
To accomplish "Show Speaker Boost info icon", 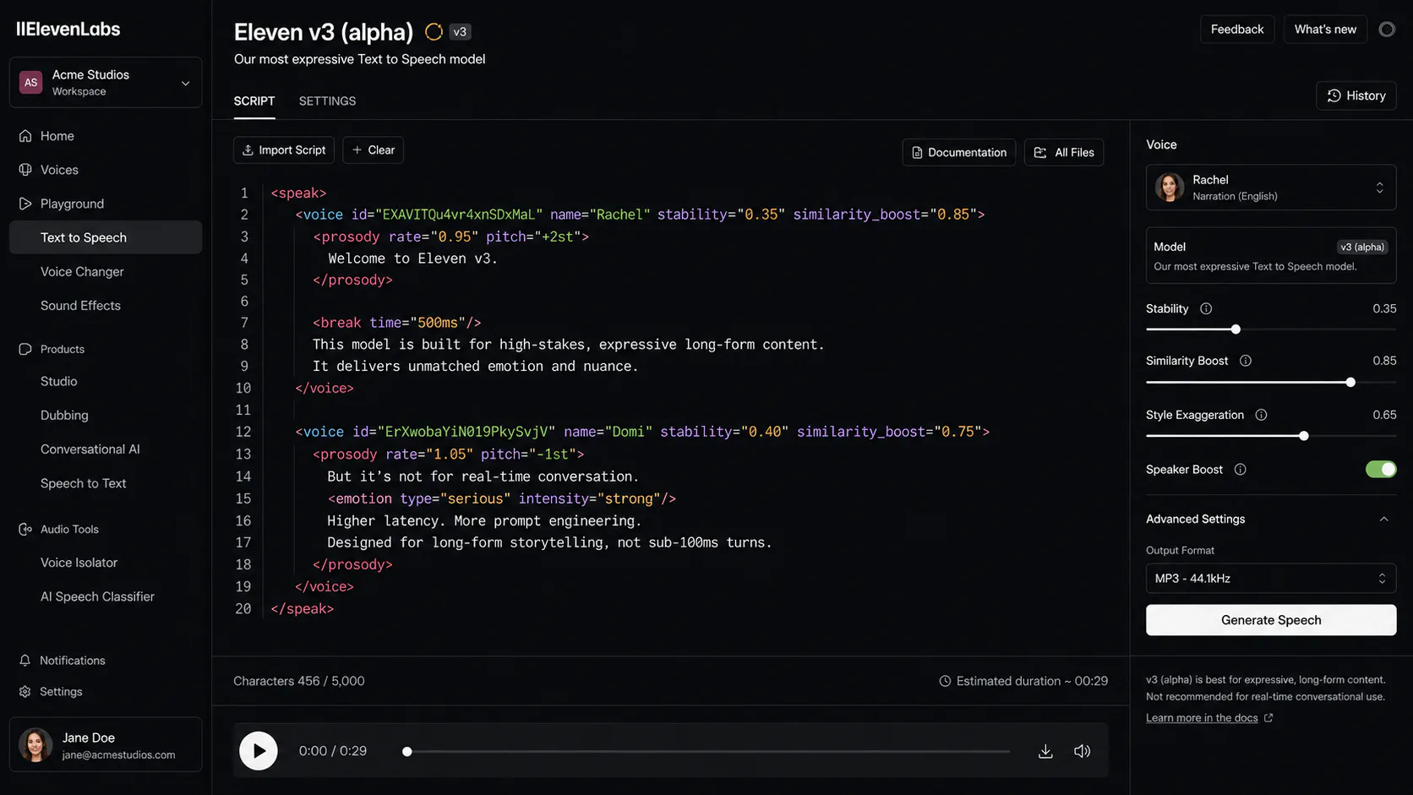I will (x=1240, y=470).
